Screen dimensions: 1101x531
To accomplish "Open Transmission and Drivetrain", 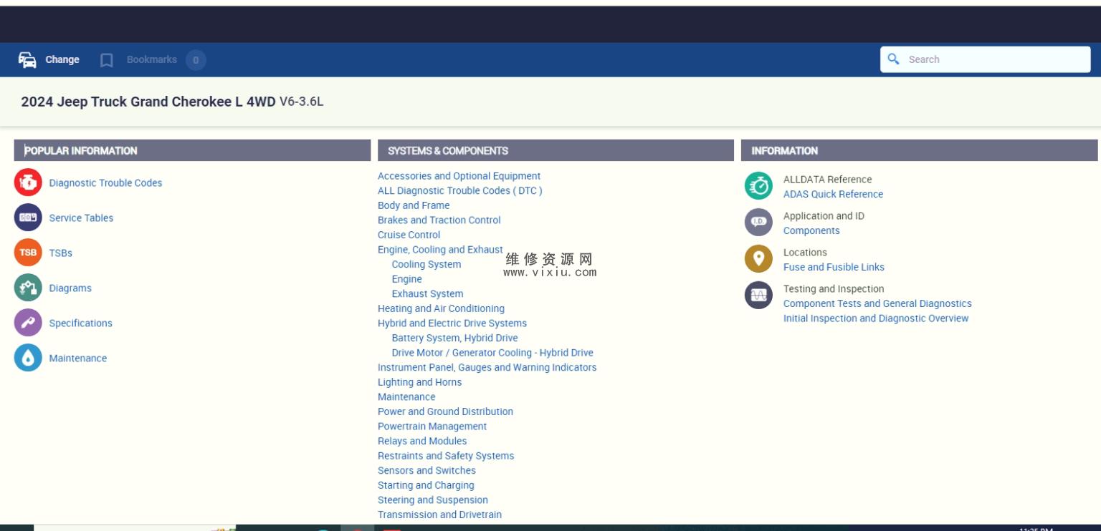I will [x=440, y=515].
